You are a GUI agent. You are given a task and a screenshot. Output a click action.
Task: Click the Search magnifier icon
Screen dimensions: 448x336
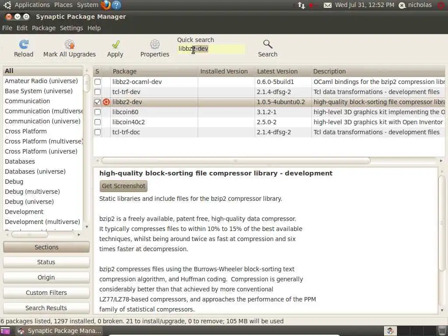[268, 44]
